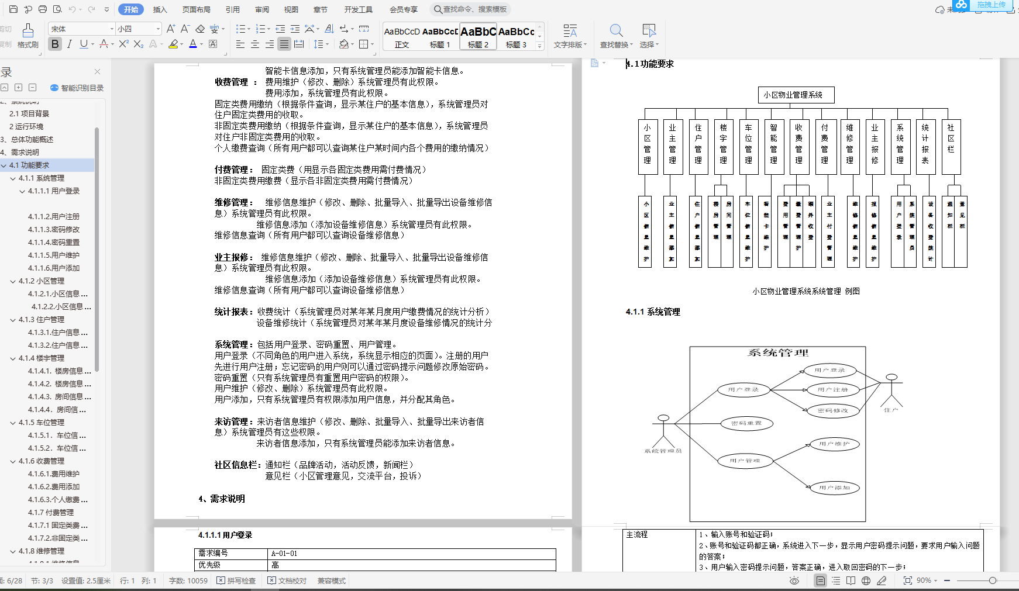The height and width of the screenshot is (591, 1019).
Task: Switch to the 视图 ribbon tab
Action: tap(291, 9)
